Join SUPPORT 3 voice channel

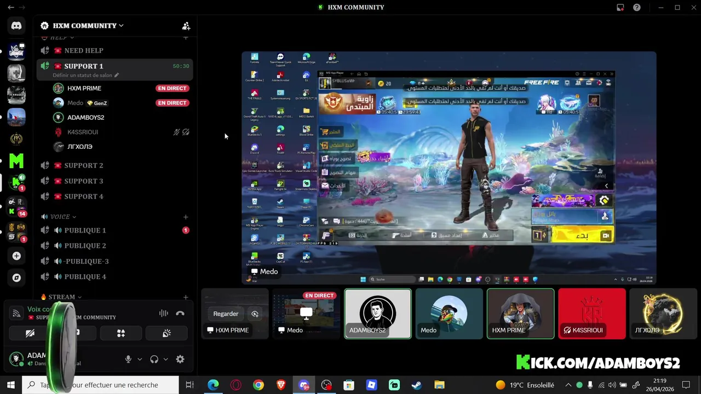(115, 181)
